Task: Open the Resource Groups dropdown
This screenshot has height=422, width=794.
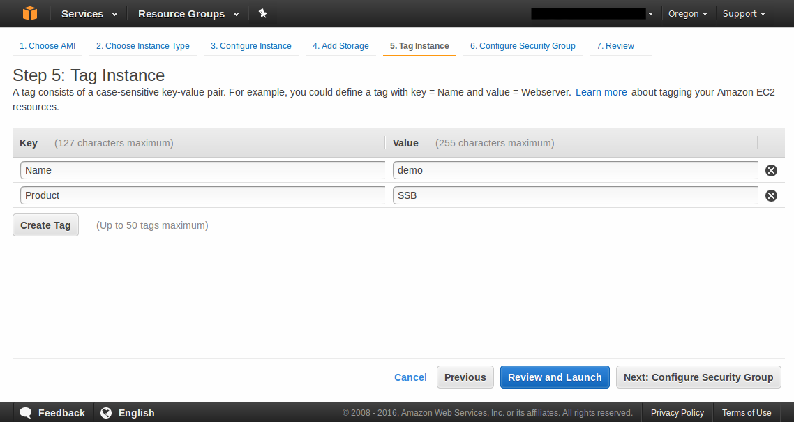Action: 188,14
